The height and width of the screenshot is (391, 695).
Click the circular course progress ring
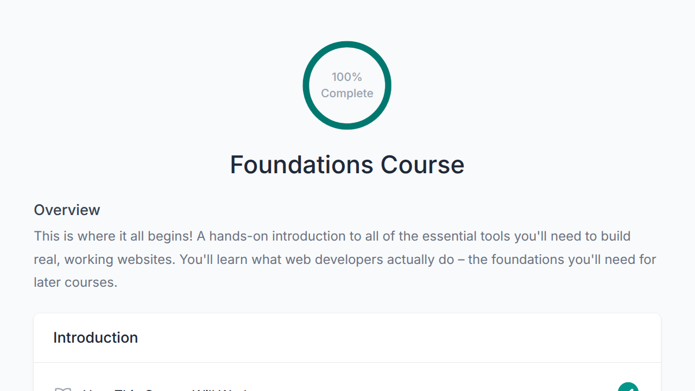(347, 85)
